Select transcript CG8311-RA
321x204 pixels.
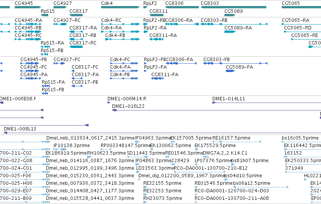(x=157, y=39)
